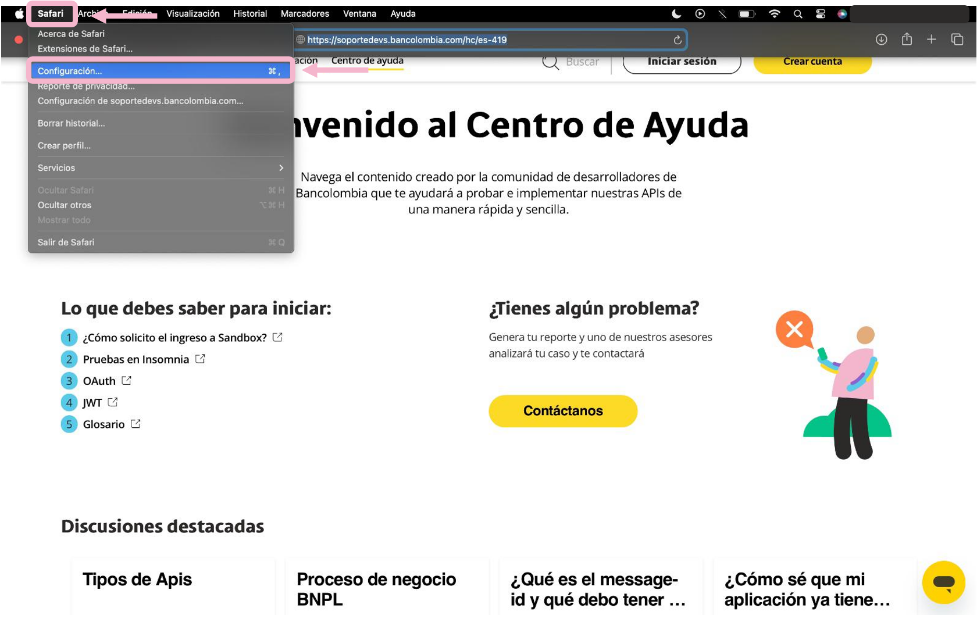Click the Do Not Disturb moon icon
977x622 pixels.
pos(676,13)
